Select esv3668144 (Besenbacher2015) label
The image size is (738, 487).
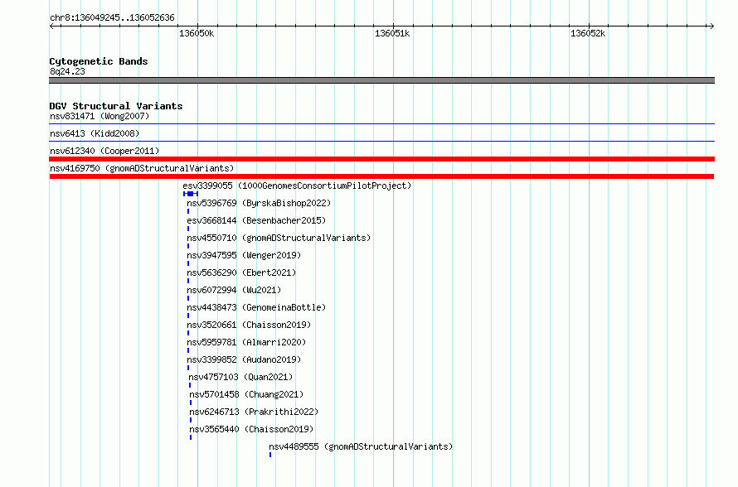[x=256, y=220]
